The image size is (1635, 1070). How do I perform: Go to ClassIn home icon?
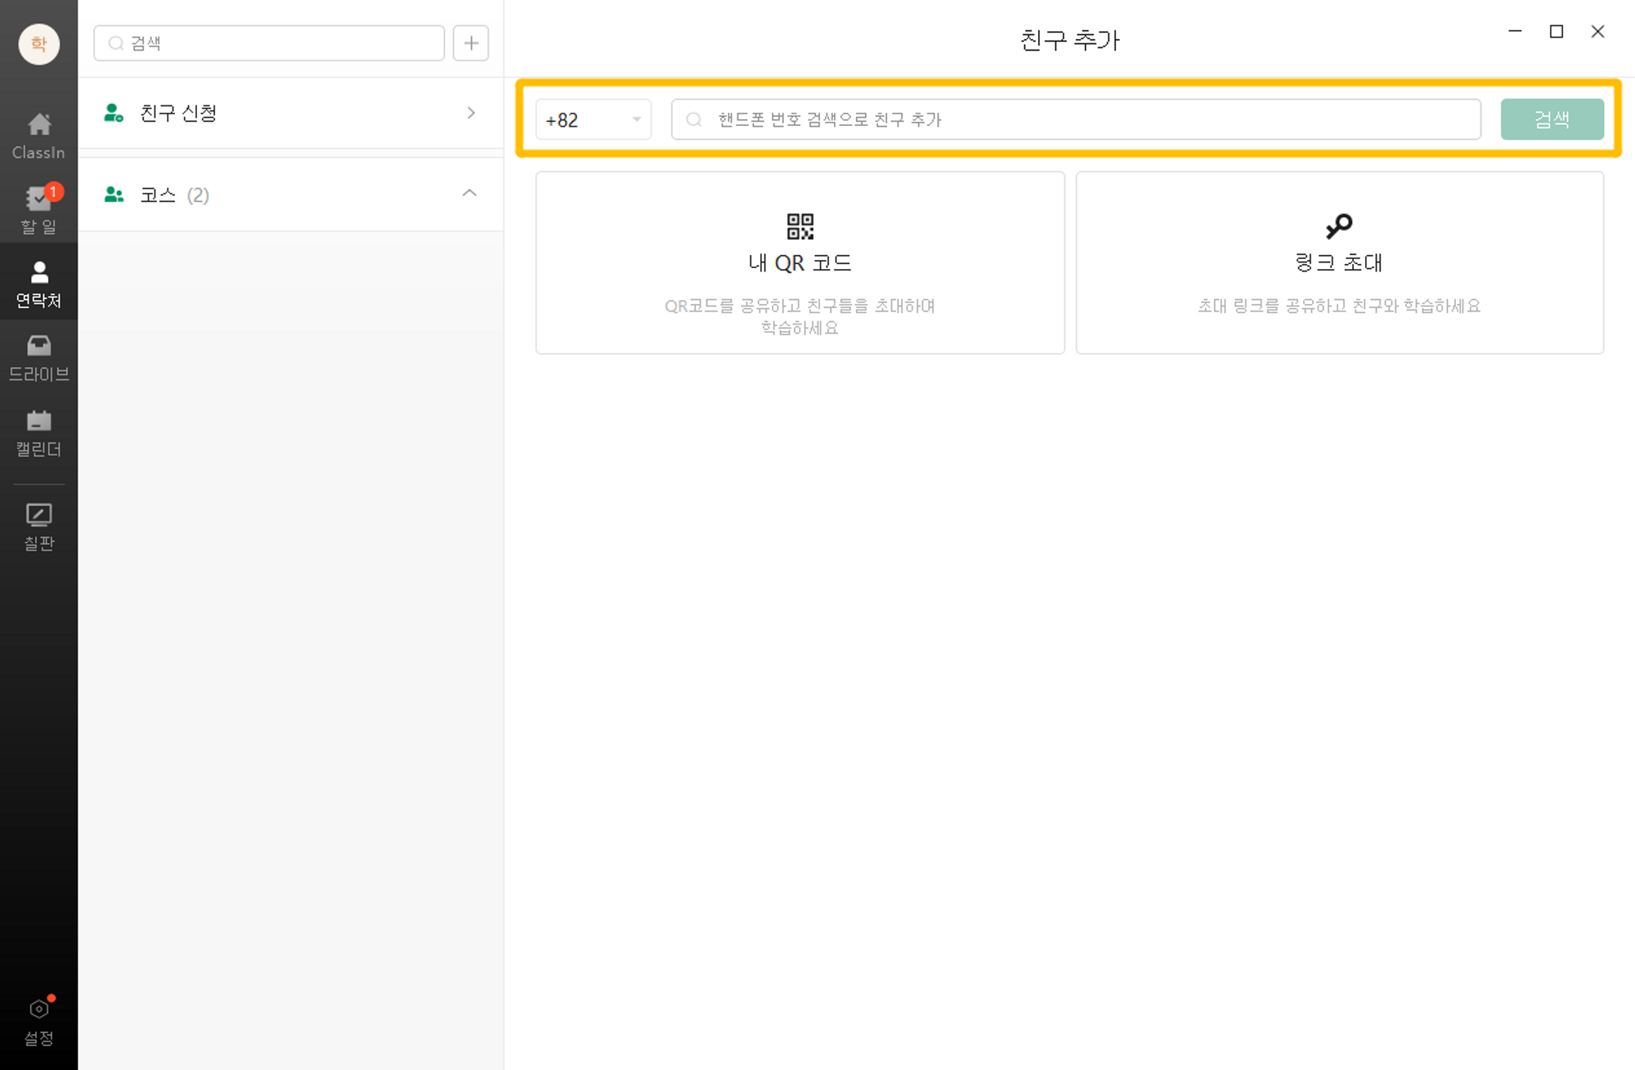click(x=38, y=125)
